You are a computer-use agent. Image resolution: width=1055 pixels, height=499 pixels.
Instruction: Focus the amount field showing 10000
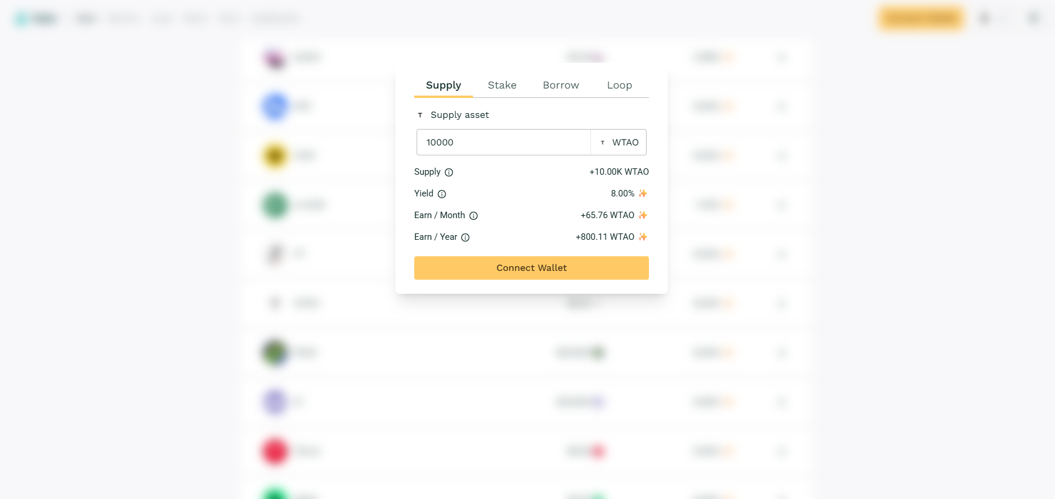pyautogui.click(x=503, y=142)
